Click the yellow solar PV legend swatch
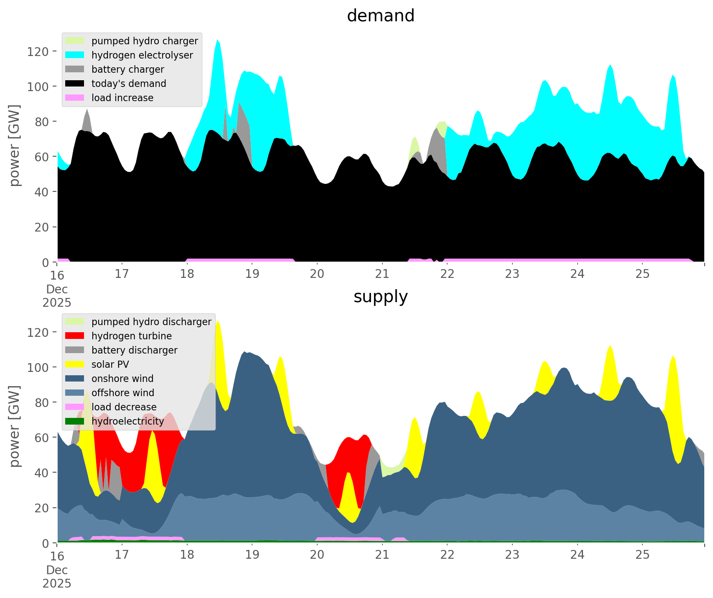The width and height of the screenshot is (713, 598). 75,364
